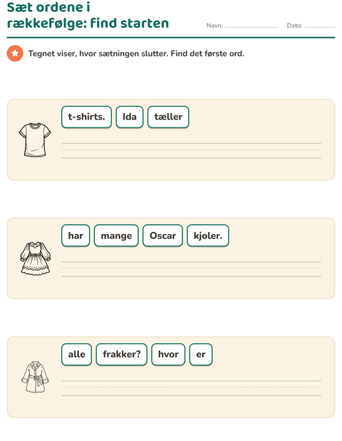This screenshot has width=342, height=441.
Task: Select the word tile 'alle'
Action: (x=77, y=354)
